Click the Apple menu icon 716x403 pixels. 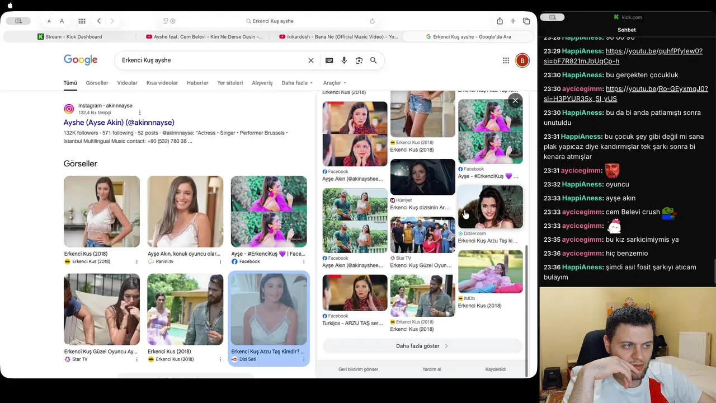[x=10, y=6]
